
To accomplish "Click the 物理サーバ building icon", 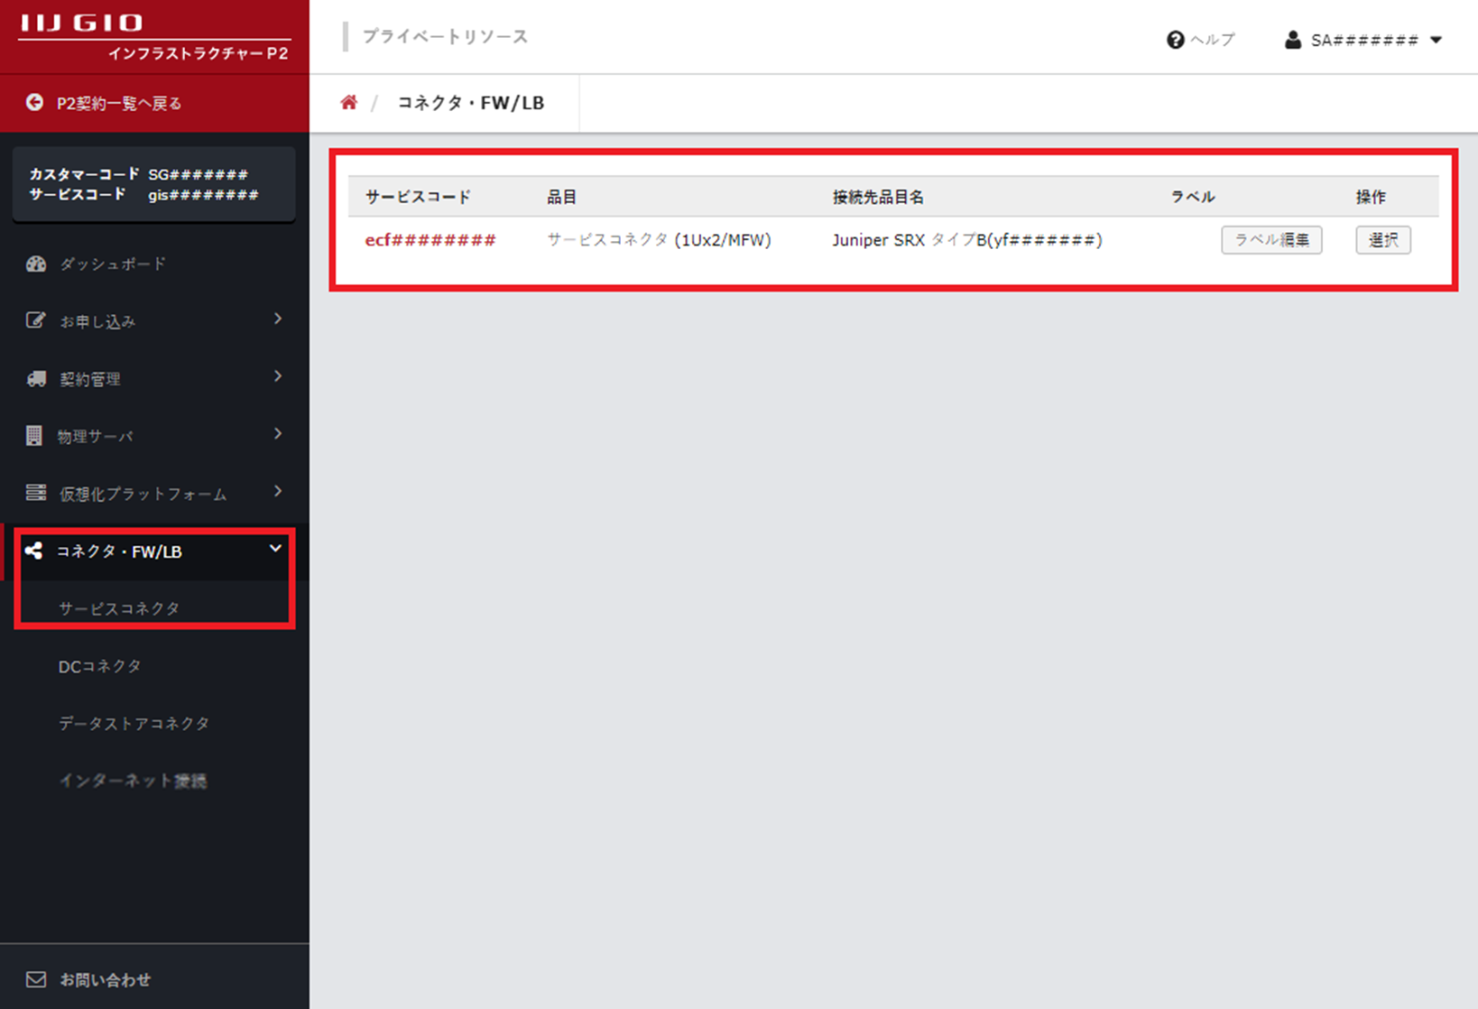I will coord(34,436).
